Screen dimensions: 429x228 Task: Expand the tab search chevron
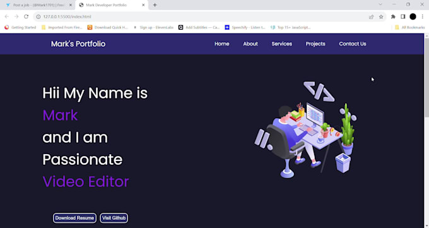[x=380, y=4]
